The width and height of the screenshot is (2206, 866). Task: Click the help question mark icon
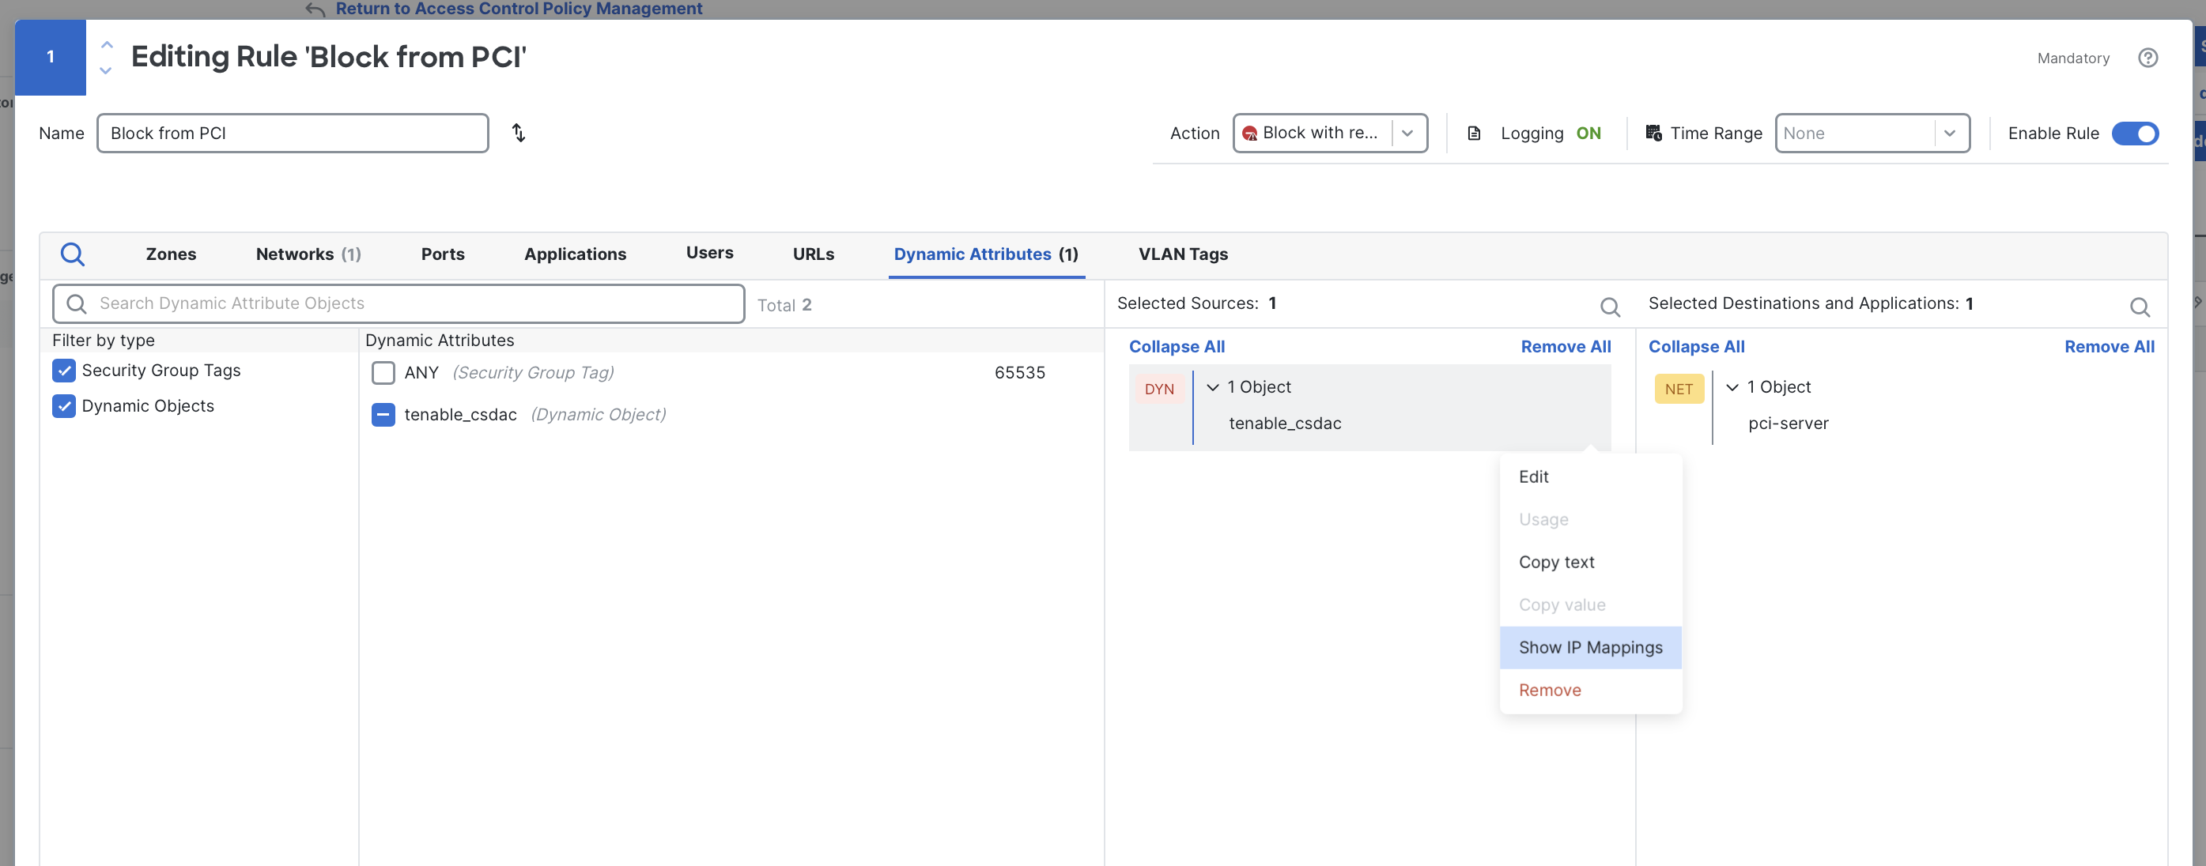click(2147, 58)
